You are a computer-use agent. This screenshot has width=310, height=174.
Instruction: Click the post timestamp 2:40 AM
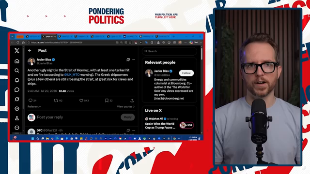(x=42, y=91)
